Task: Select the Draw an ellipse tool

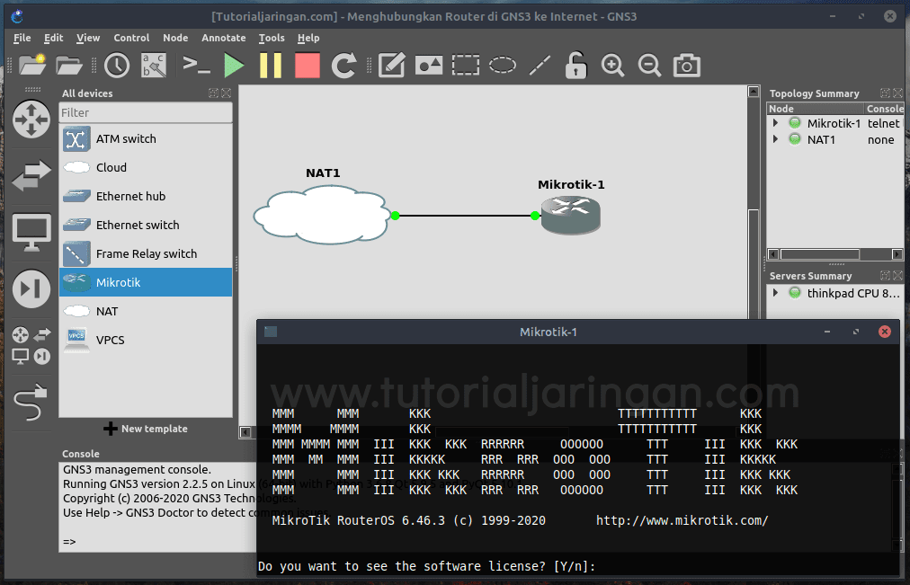Action: (503, 65)
